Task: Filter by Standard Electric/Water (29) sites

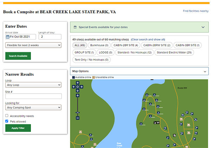Action: click(x=174, y=52)
